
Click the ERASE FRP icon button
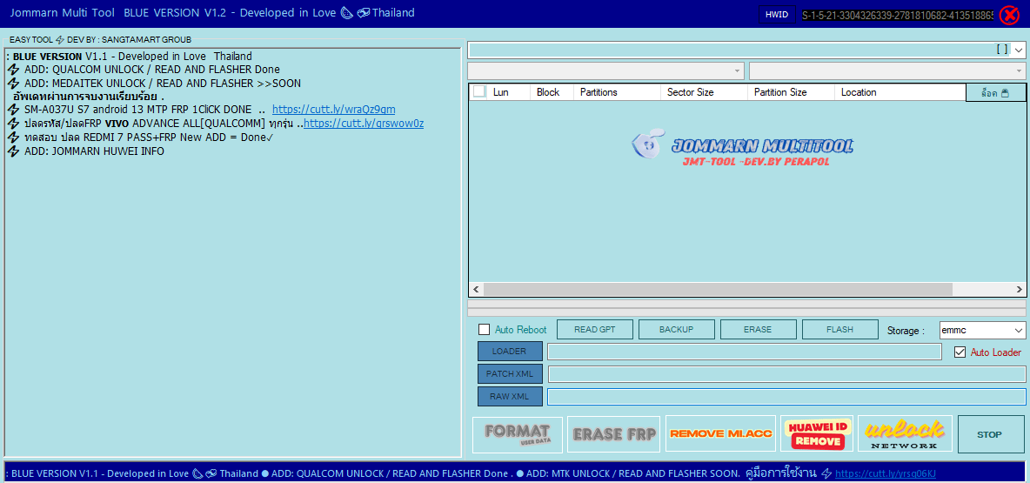(615, 434)
